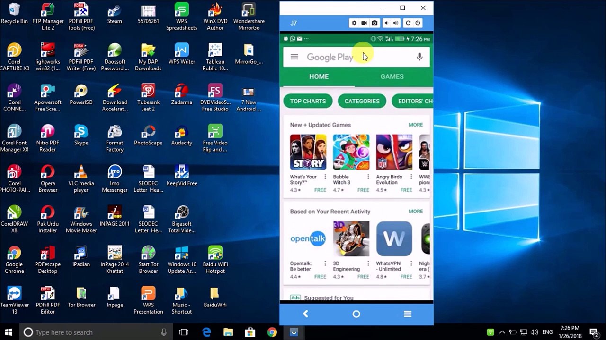
Task: Select the HOME tab in Google Play
Action: 319,76
